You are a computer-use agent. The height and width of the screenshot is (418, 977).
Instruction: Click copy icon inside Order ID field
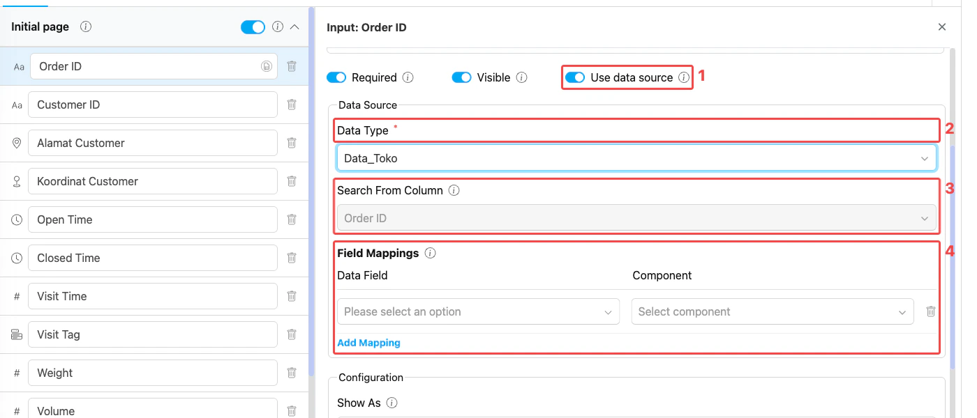(266, 66)
